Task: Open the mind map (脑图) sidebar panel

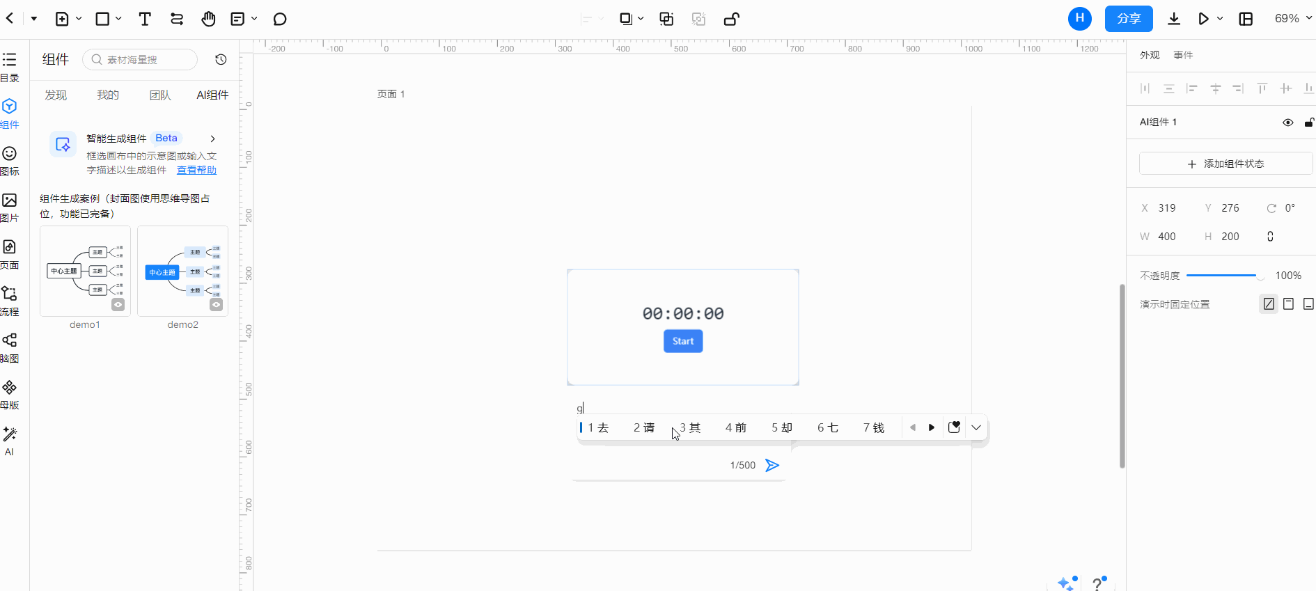Action: coord(10,347)
